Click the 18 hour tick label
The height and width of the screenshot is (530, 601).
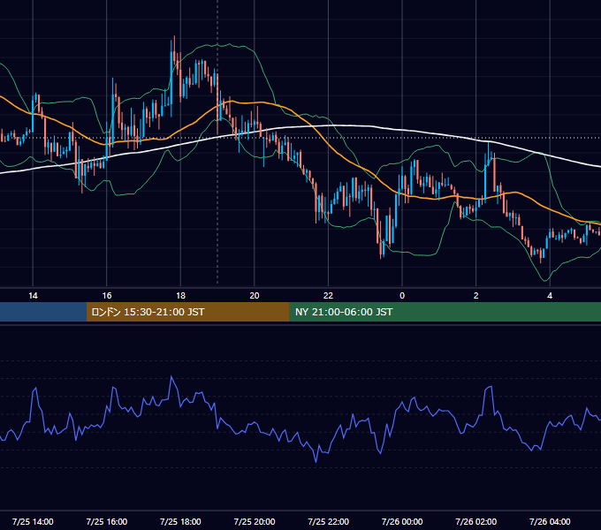tap(180, 296)
